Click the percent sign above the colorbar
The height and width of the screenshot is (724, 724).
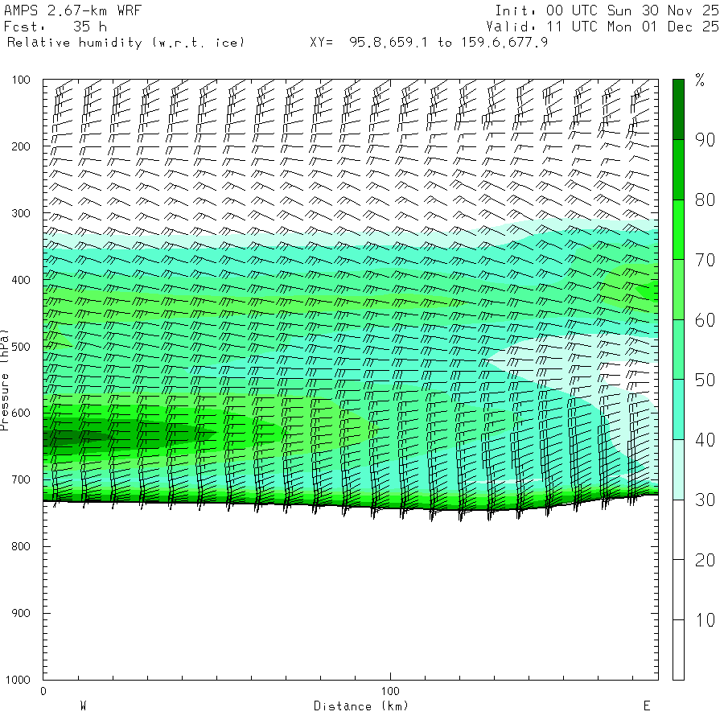click(700, 80)
